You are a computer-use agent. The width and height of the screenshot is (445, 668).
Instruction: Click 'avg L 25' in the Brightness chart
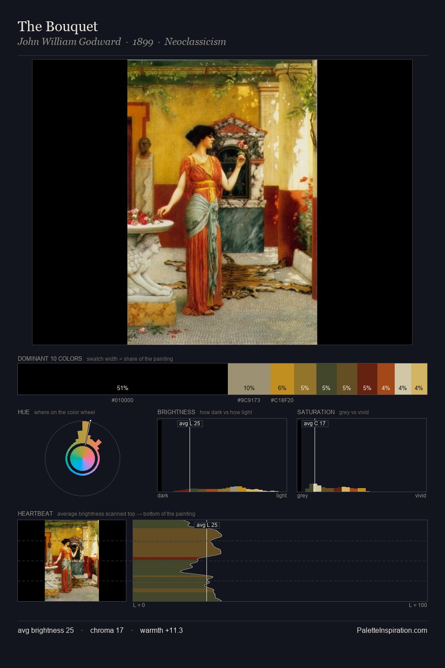tap(190, 424)
